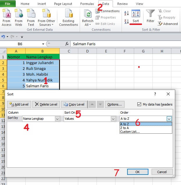Image resolution: width=181 pixels, height=185 pixels.
Task: Switch to the Formulas tab
Action: [87, 4]
